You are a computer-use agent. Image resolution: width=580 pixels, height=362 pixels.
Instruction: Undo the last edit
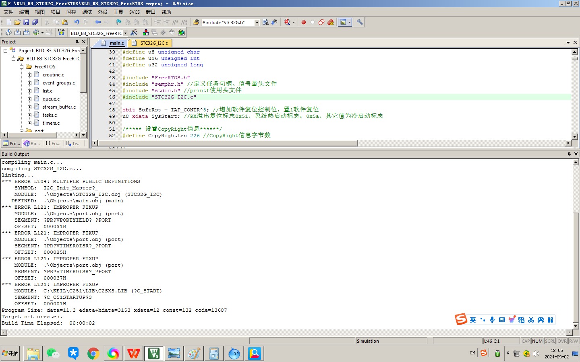click(x=77, y=23)
